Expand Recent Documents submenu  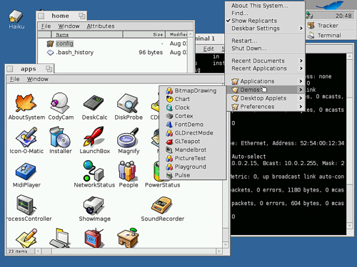[x=265, y=61]
